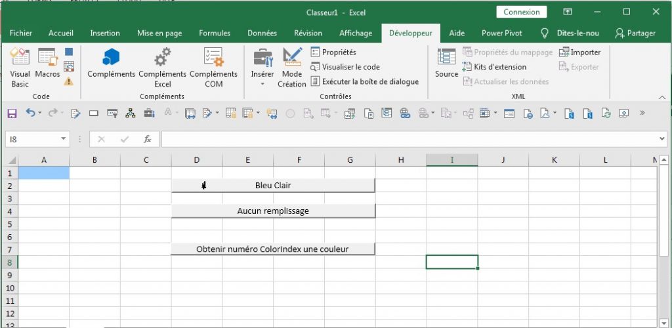Open the Visual Basic editor
The image size is (672, 328).
tap(20, 67)
